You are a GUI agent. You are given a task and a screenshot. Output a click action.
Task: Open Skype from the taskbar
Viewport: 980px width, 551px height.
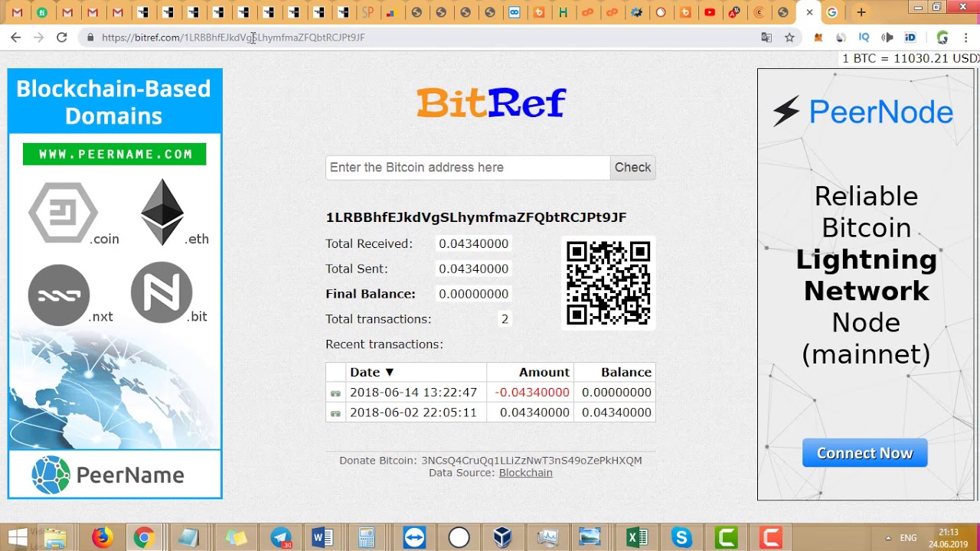(681, 538)
